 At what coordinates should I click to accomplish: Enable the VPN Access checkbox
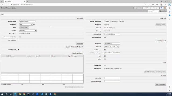pos(105,65)
